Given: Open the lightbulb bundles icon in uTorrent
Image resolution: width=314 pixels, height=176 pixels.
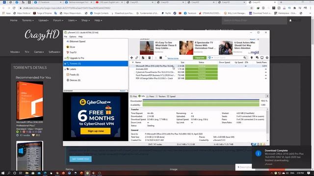Looking at the screenshot, I should (x=252, y=58).
